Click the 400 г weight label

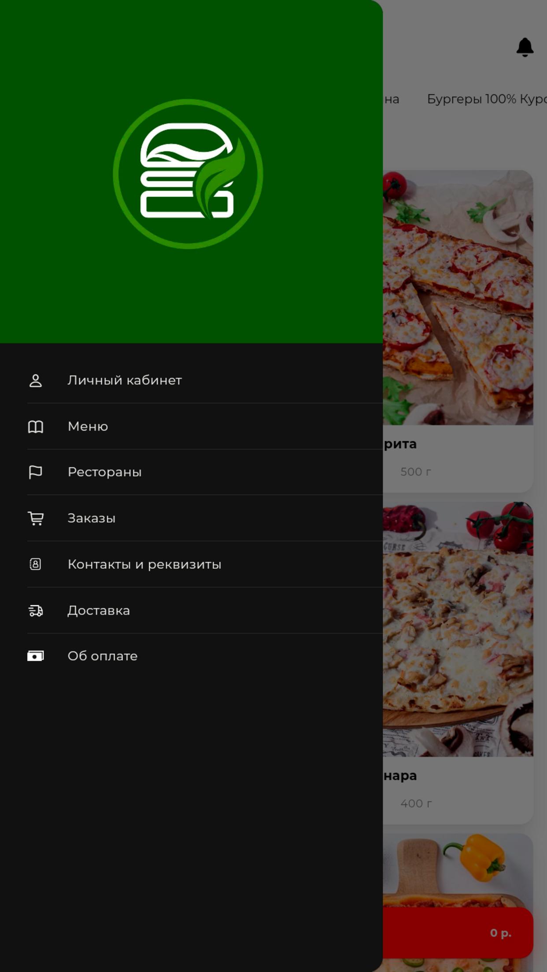[416, 803]
